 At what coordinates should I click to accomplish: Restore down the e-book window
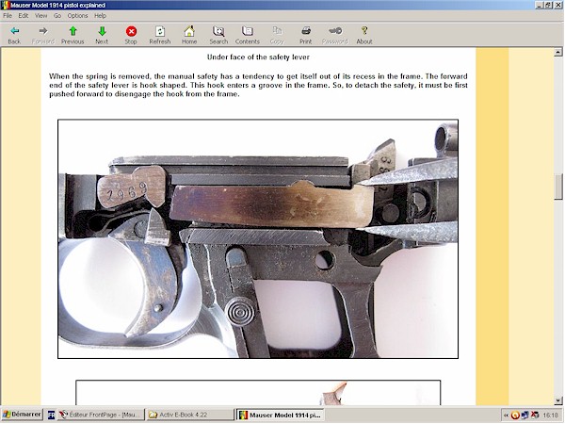(547, 5)
